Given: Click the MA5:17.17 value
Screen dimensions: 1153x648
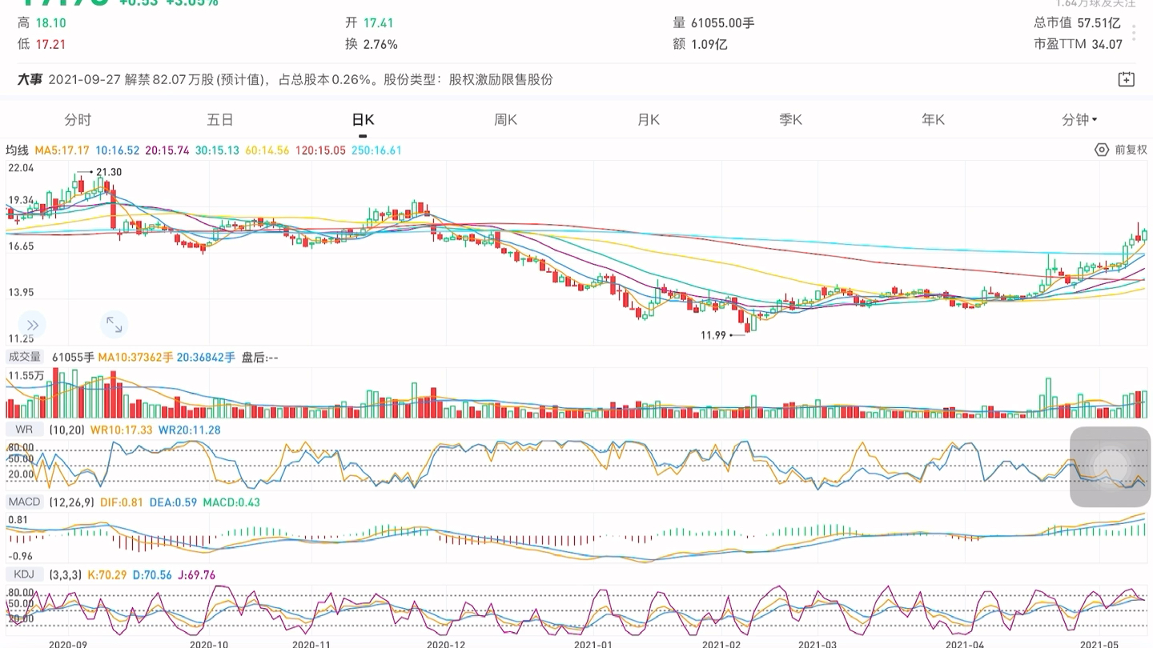Looking at the screenshot, I should coord(62,150).
